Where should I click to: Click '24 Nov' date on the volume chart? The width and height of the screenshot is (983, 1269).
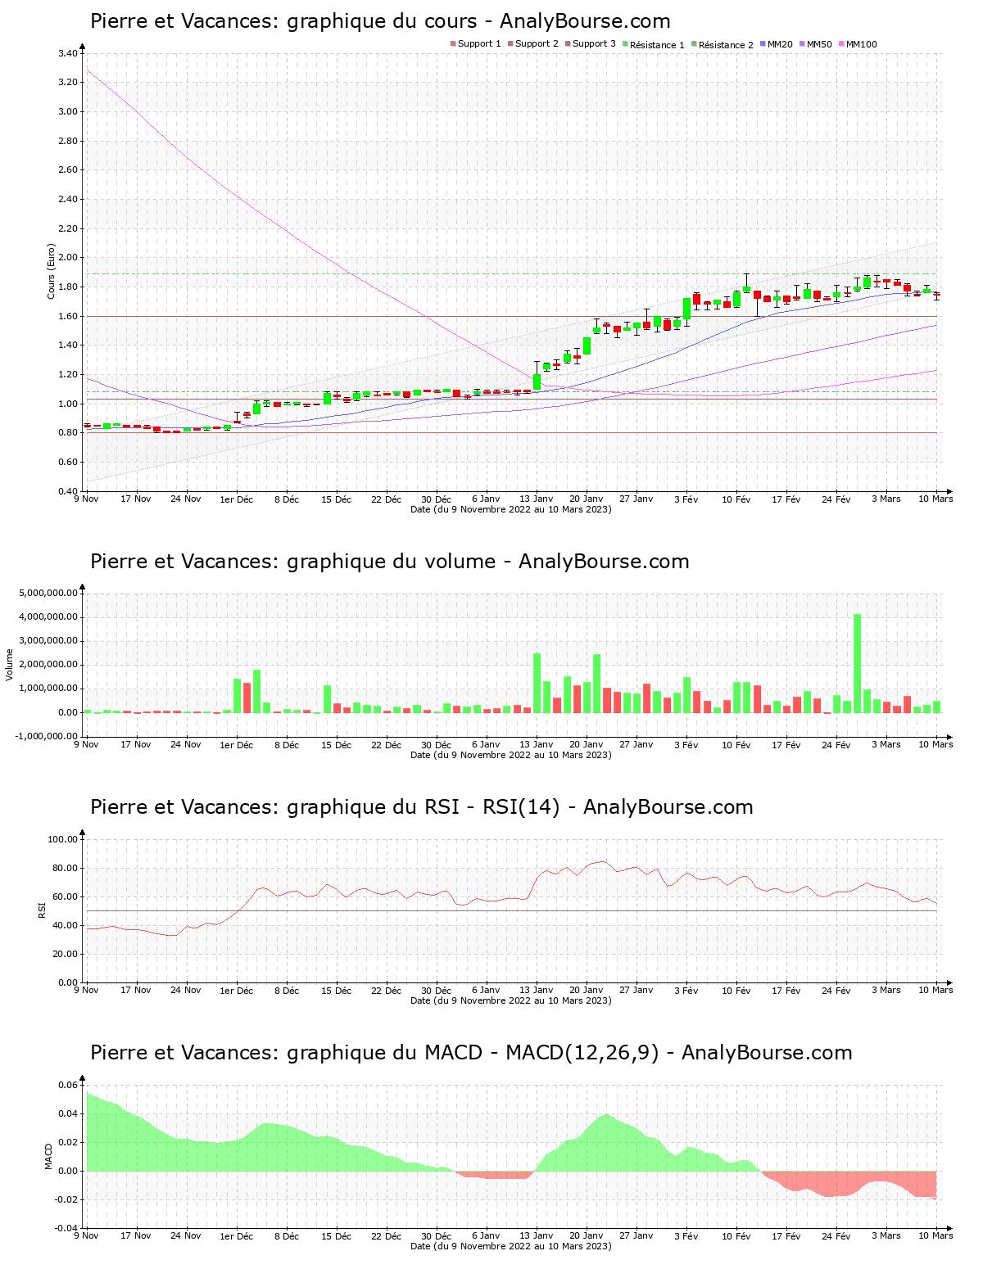(x=186, y=744)
